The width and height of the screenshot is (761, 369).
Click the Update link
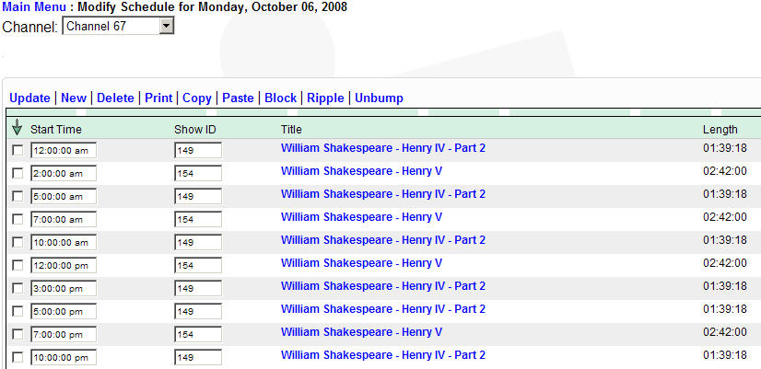coord(29,98)
